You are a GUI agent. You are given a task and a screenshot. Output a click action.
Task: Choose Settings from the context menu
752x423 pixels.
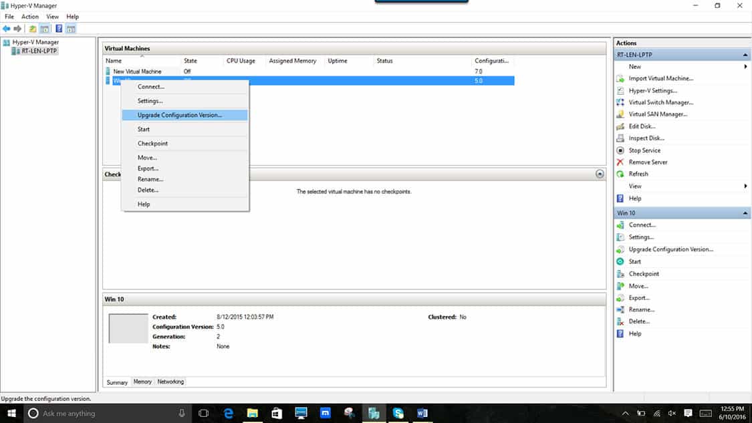185,101
